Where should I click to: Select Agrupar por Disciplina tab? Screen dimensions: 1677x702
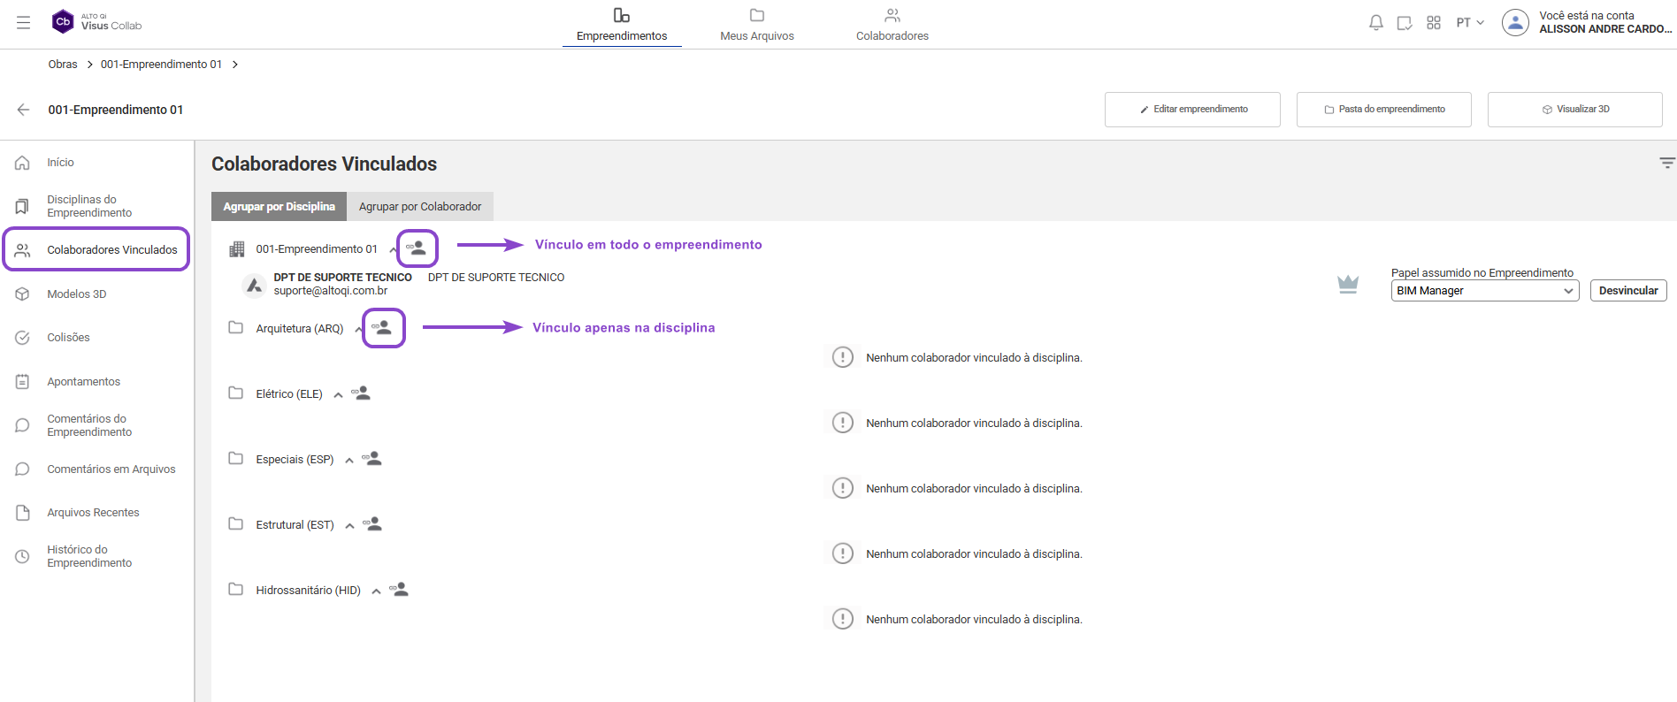point(279,206)
